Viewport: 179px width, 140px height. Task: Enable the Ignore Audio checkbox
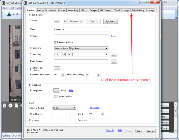[x=55, y=96]
